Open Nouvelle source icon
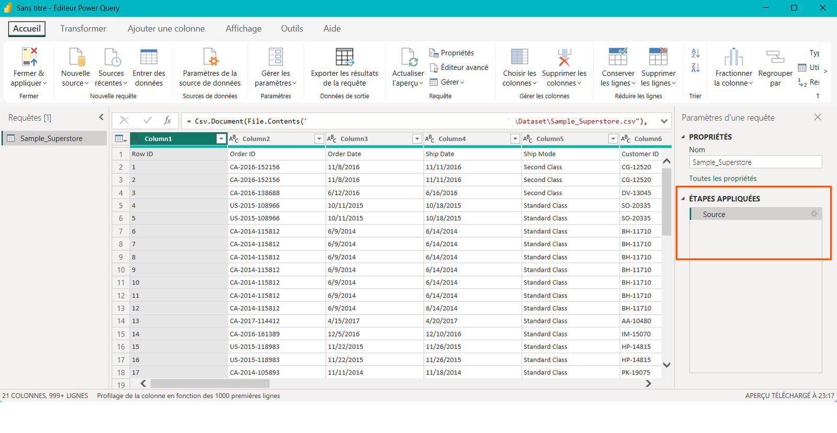Screen dimensions: 837x433 click(x=76, y=56)
